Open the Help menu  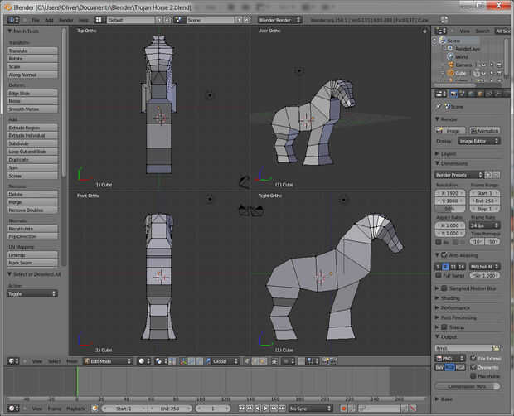[84, 19]
